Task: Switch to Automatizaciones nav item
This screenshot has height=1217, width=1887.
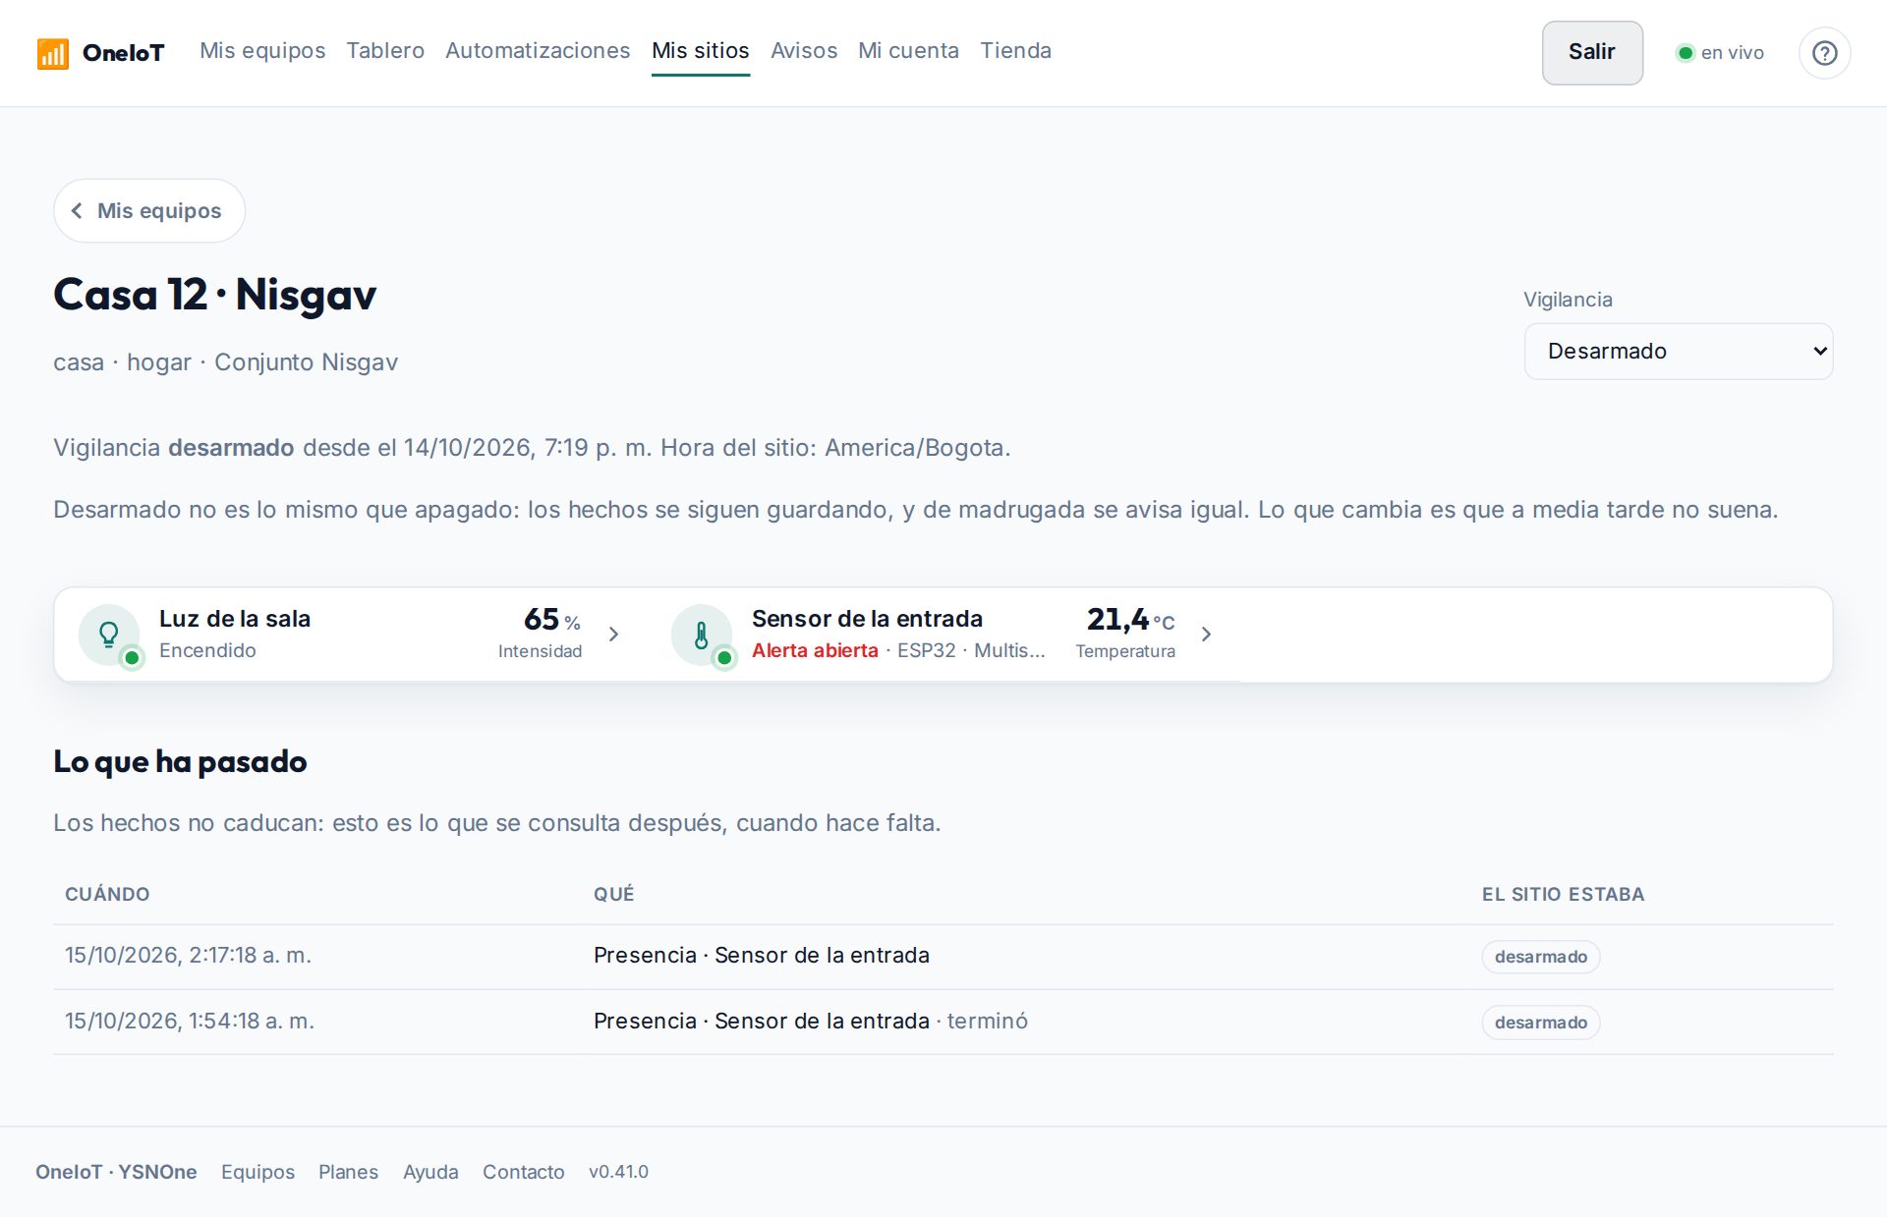Action: tap(538, 51)
